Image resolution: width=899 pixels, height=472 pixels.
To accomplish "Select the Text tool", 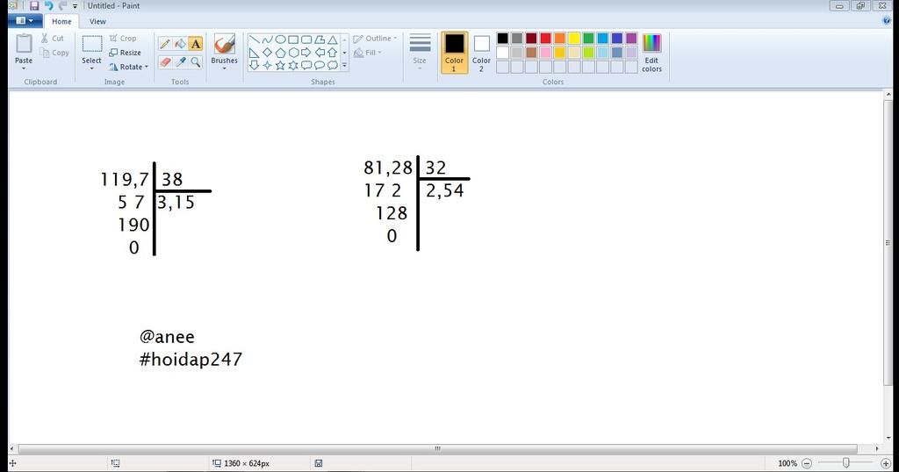I will [196, 44].
